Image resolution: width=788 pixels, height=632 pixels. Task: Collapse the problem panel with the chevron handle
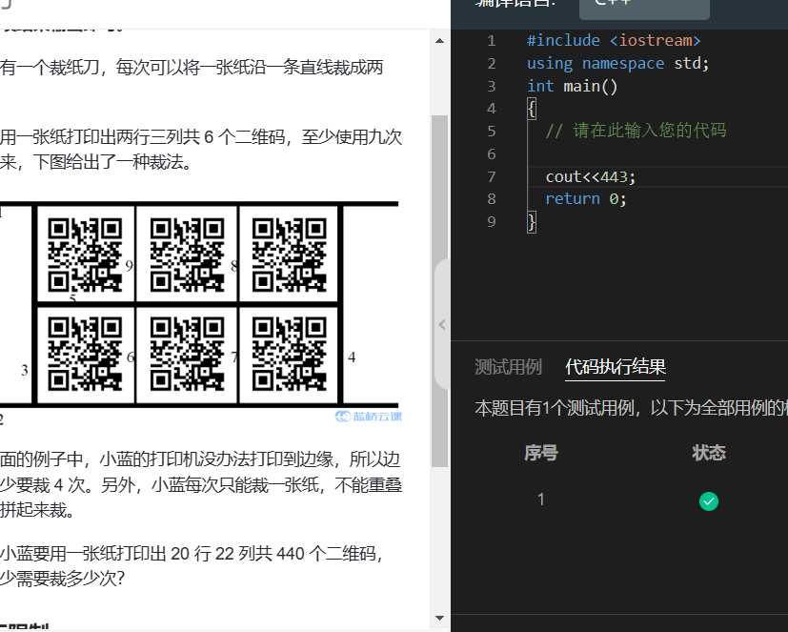coord(442,324)
